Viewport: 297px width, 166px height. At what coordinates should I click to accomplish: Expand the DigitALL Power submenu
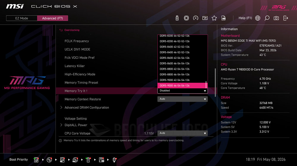pyautogui.click(x=76, y=125)
